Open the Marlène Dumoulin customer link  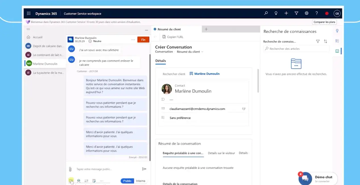tap(205, 74)
